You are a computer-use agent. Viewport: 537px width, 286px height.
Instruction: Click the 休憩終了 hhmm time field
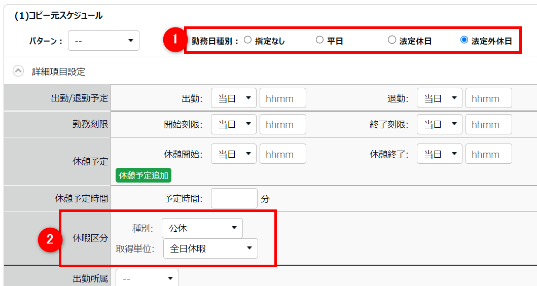pyautogui.click(x=488, y=154)
